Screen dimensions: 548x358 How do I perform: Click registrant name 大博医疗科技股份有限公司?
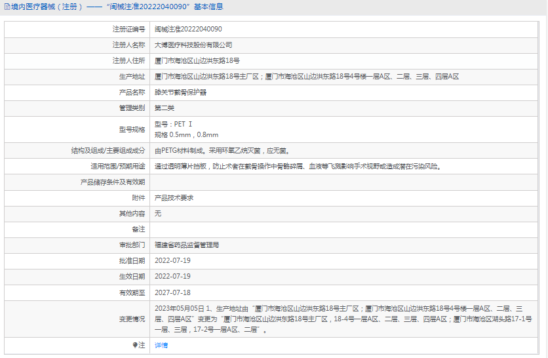[193, 45]
